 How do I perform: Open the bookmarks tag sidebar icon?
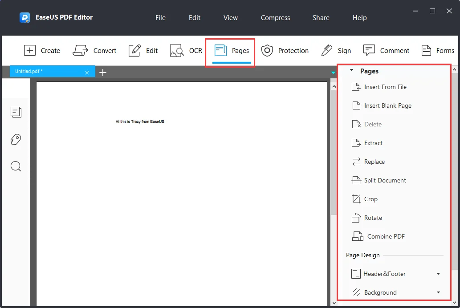click(16, 139)
